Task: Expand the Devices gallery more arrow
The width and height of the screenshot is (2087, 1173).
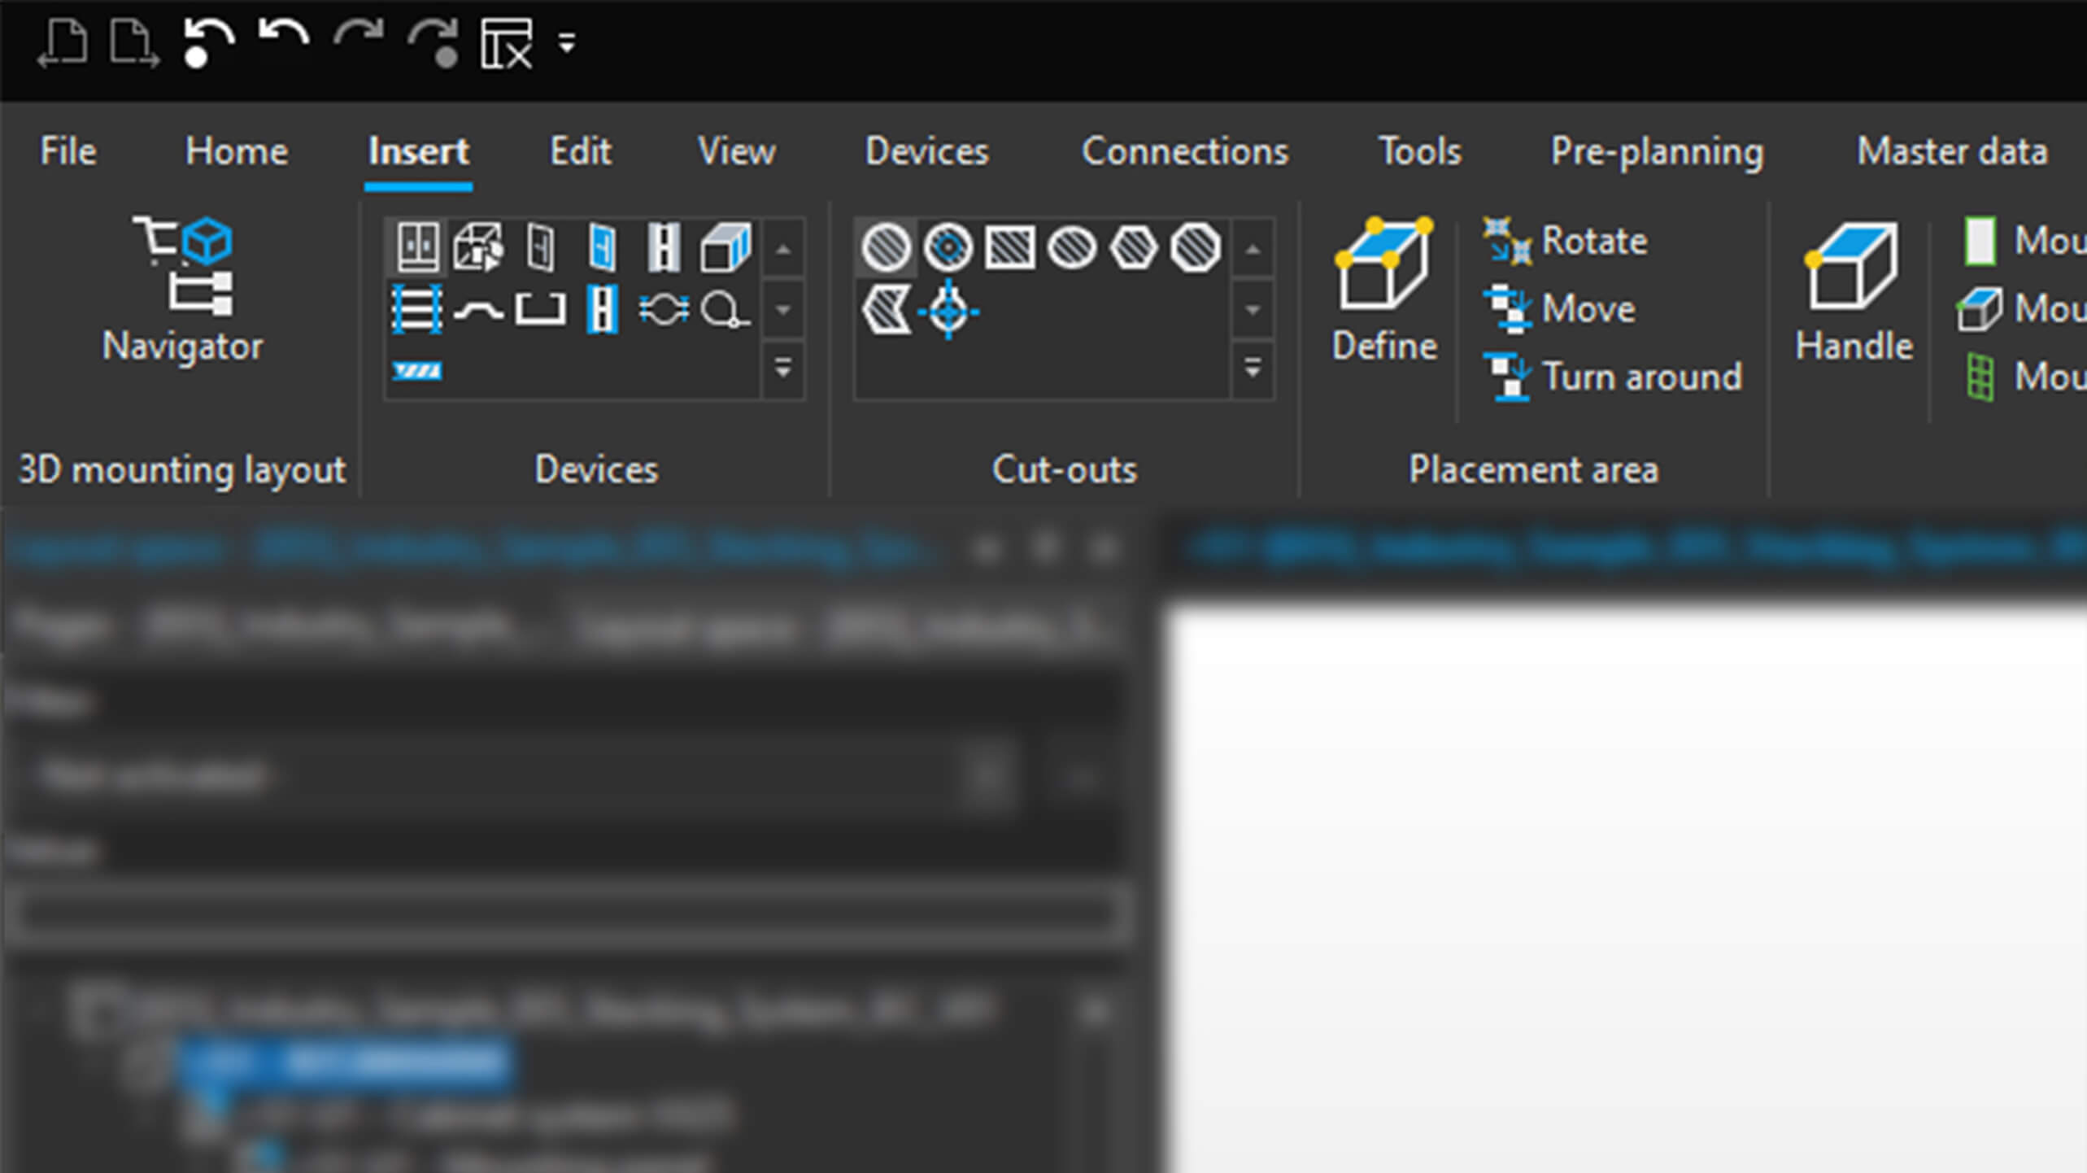Action: pos(783,370)
